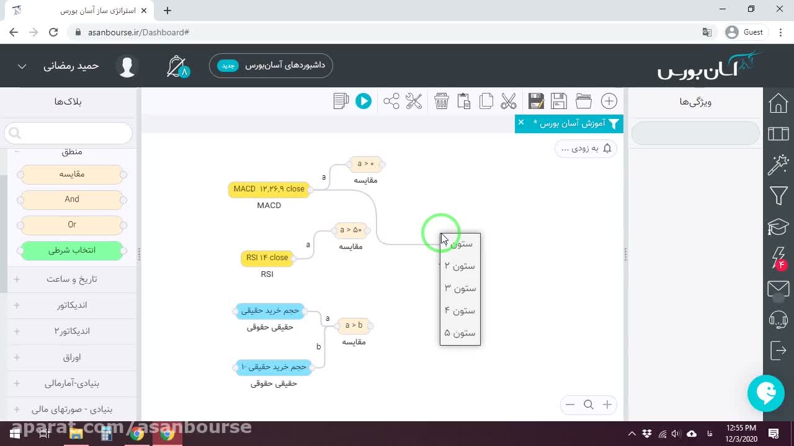Viewport: 794px width, 446px height.
Task: Click the properties panel search field
Action: coord(695,133)
